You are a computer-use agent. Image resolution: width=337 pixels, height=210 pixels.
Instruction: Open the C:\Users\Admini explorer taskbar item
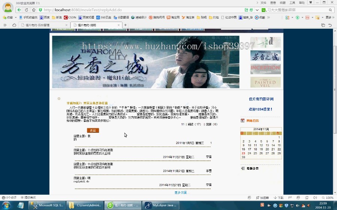85,205
